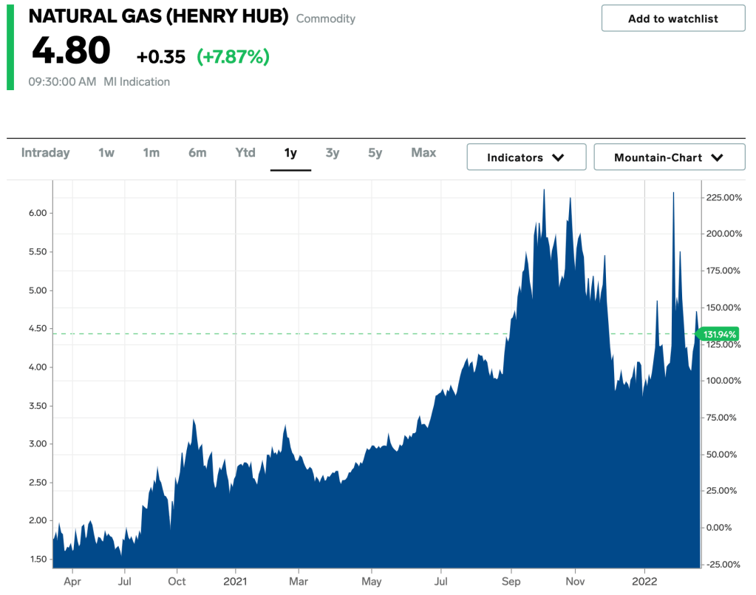756x595 pixels.
Task: Select the 5y chart range
Action: click(375, 153)
